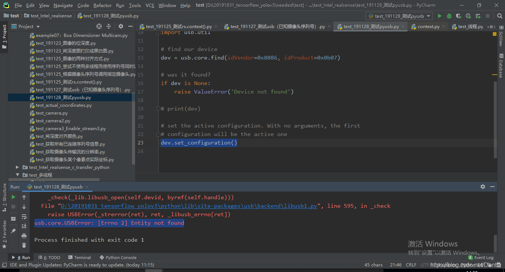505x272 pixels.
Task: Open the Event Log
Action: [481, 258]
